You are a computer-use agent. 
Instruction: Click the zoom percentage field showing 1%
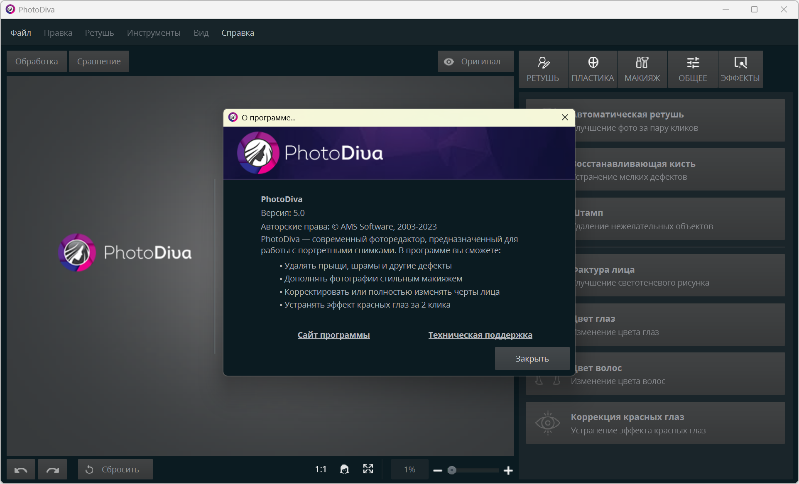pos(409,469)
